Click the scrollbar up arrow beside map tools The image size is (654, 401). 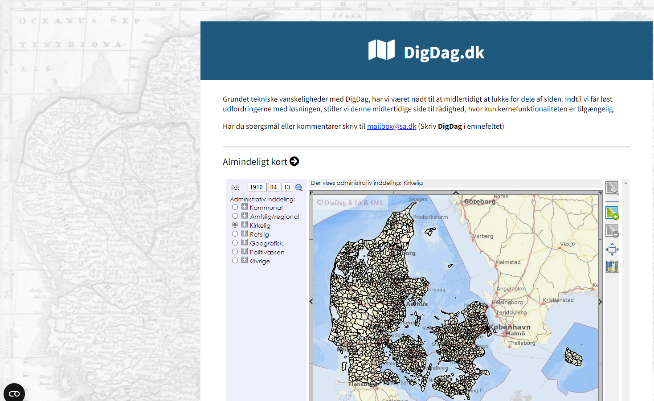click(x=625, y=183)
